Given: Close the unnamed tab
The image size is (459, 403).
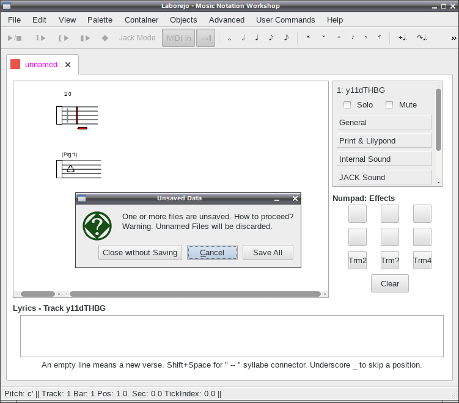Looking at the screenshot, I should [68, 65].
